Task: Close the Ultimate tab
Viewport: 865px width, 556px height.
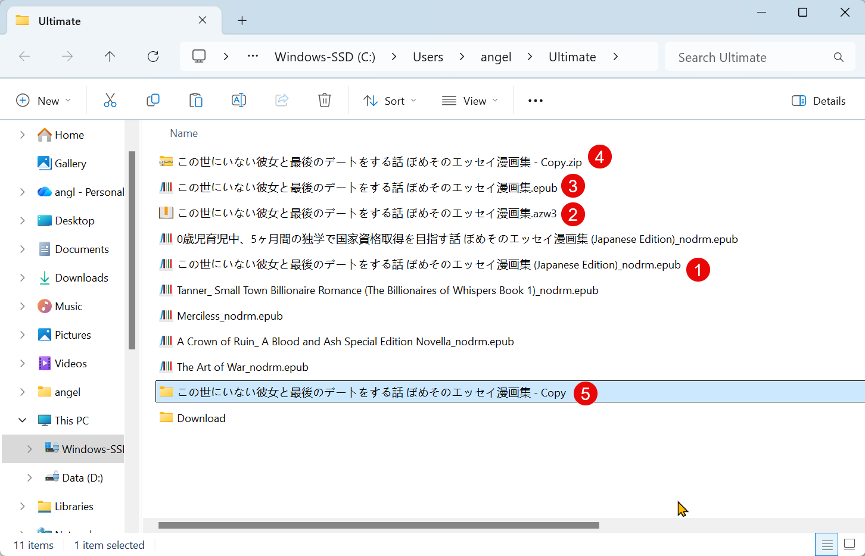Action: pos(203,20)
